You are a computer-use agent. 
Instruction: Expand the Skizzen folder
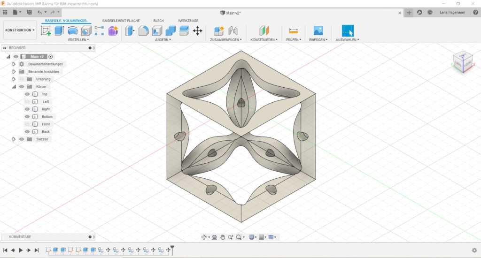(x=14, y=139)
